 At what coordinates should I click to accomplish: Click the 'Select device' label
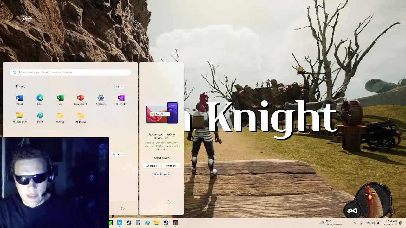(x=162, y=158)
